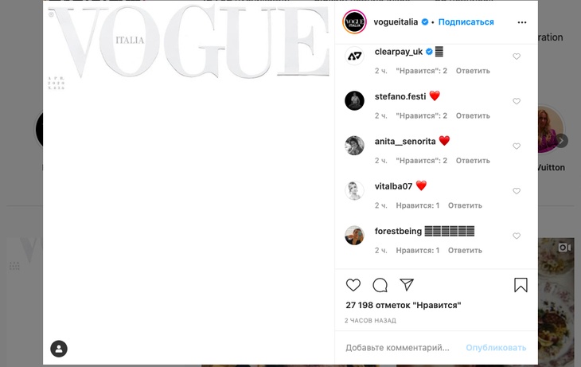This screenshot has width=581, height=367.
Task: Like the clearpay_uk comment
Action: pyautogui.click(x=517, y=57)
